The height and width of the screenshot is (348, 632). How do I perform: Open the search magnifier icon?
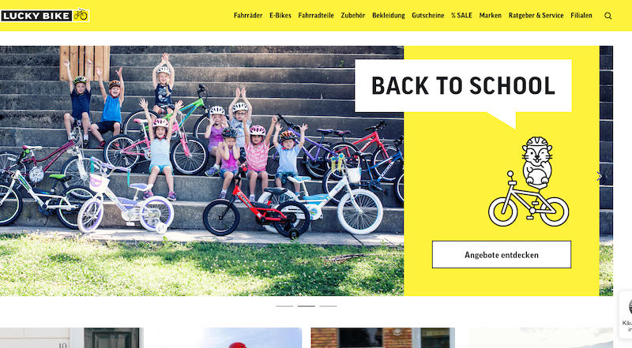click(608, 16)
